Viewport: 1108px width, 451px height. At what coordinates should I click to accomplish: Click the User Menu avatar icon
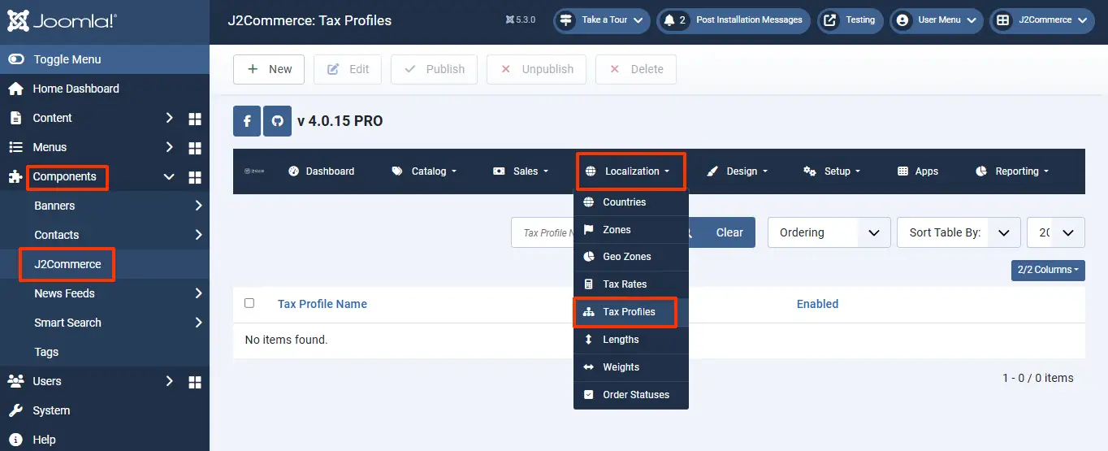point(902,20)
